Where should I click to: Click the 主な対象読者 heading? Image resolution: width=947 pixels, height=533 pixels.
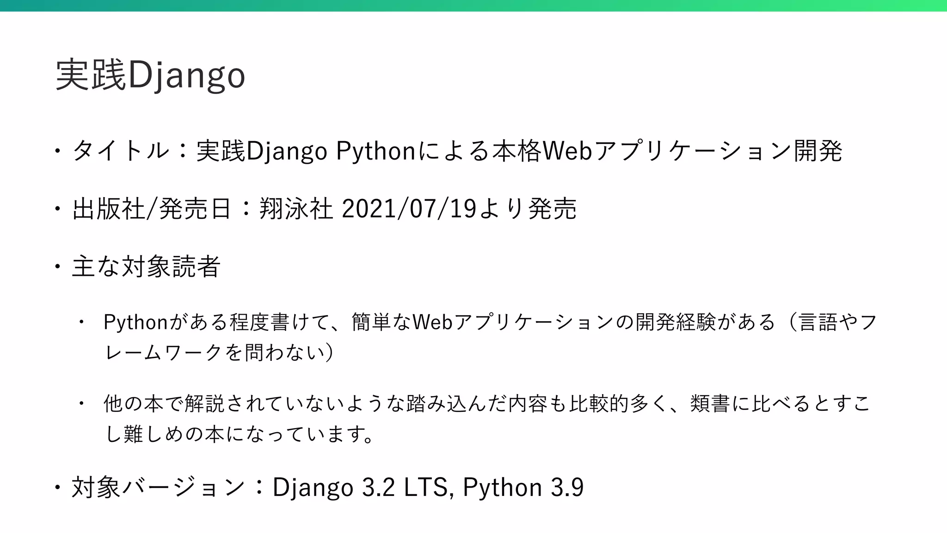click(146, 266)
